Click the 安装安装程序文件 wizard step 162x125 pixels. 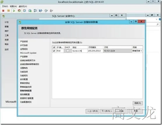tap(28, 60)
